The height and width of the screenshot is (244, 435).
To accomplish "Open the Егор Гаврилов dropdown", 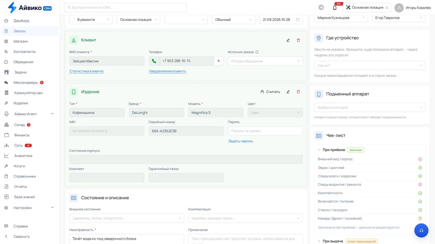I will (x=399, y=18).
